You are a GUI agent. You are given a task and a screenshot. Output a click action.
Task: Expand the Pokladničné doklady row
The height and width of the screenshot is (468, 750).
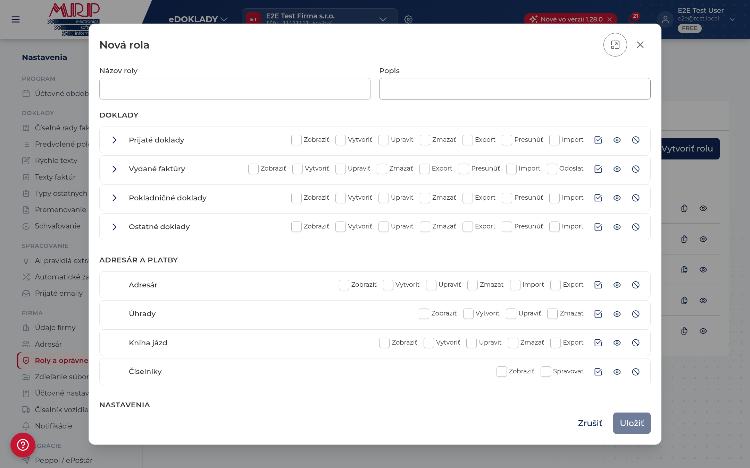114,198
